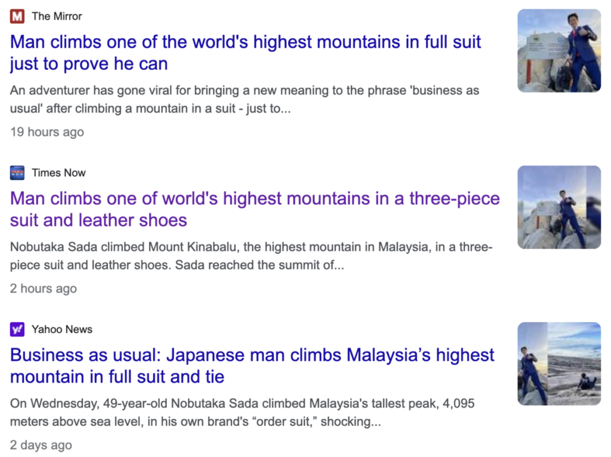
Task: Click snippet starting 'An adventurer has gone viral'
Action: (x=245, y=100)
